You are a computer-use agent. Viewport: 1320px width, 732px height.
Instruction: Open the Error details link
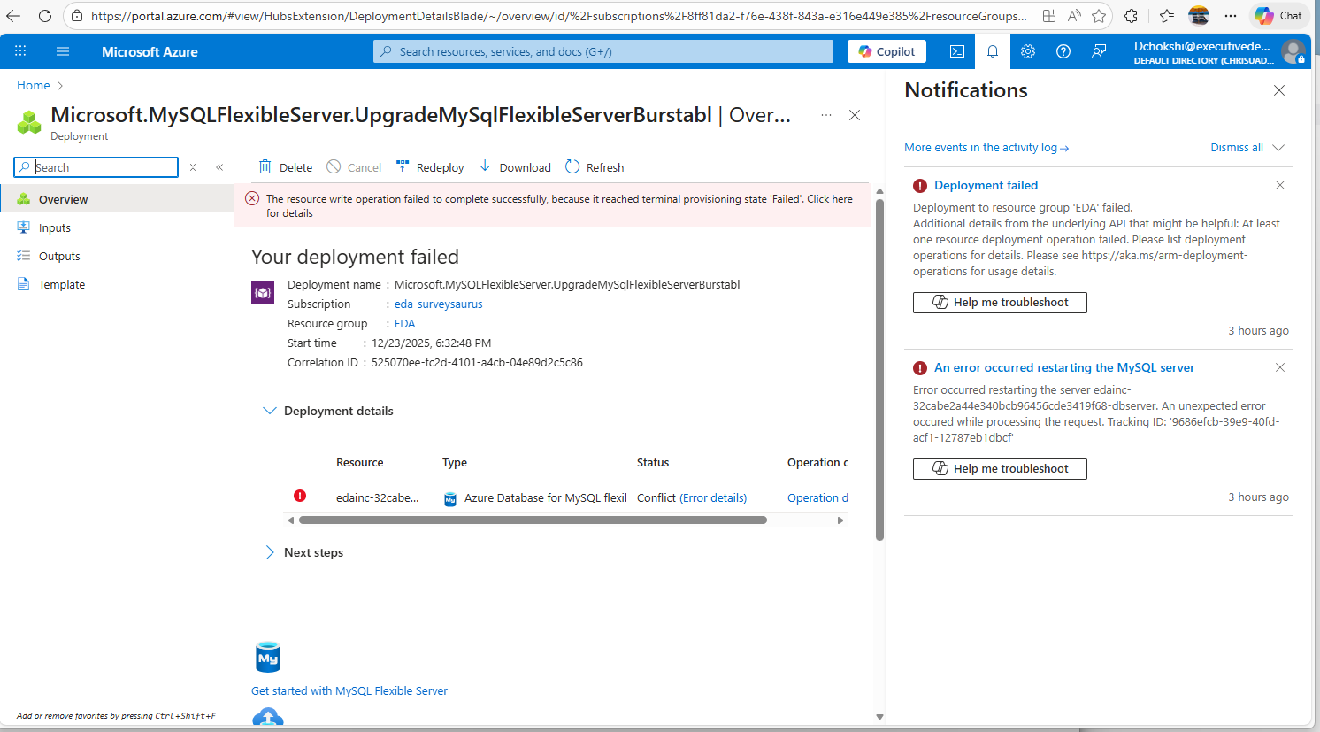713,498
